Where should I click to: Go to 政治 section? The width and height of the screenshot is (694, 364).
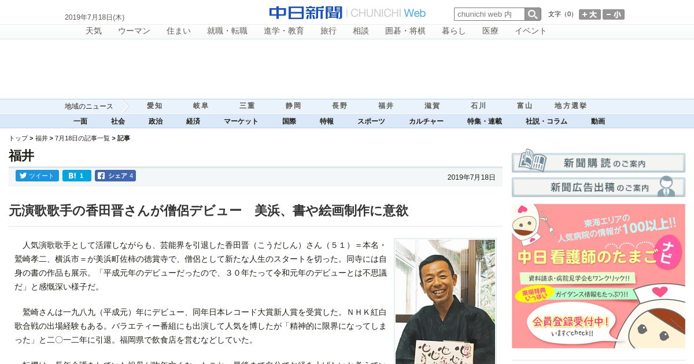point(156,121)
